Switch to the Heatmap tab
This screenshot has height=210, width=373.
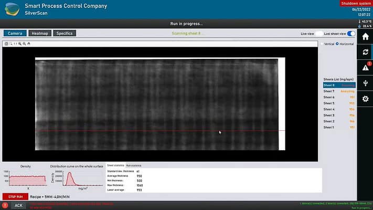click(x=40, y=33)
